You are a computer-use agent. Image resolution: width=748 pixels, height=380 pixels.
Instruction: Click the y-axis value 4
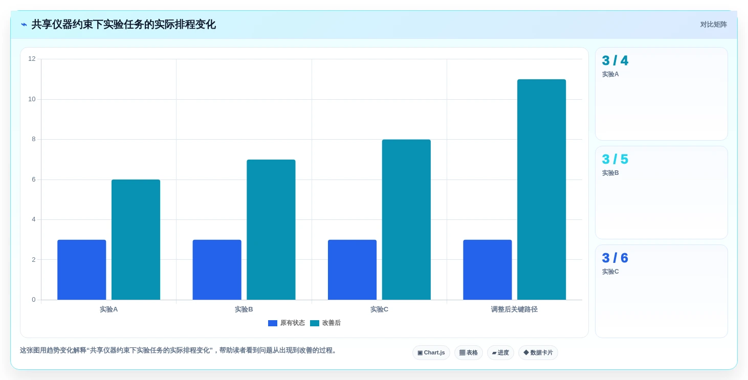click(34, 219)
